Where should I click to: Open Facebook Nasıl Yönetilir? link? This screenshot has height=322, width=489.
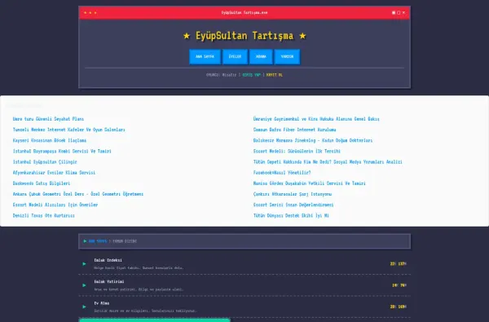pos(282,173)
